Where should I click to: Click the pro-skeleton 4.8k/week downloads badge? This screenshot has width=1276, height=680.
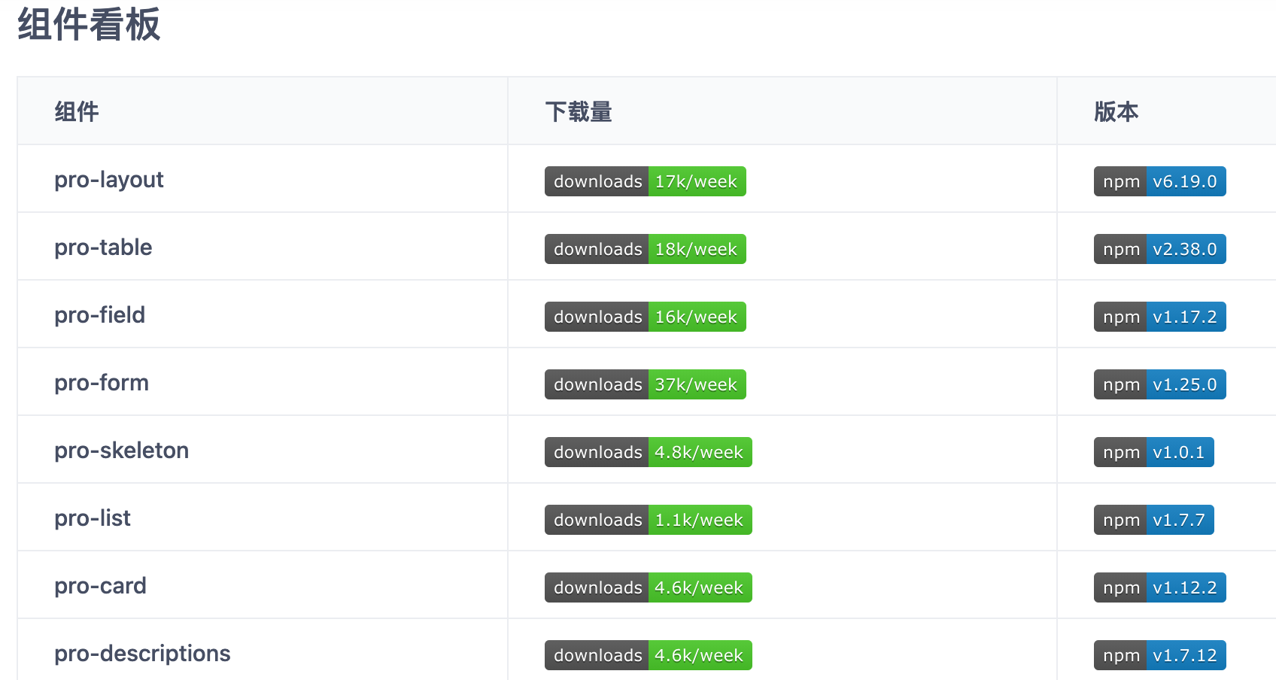coord(649,452)
